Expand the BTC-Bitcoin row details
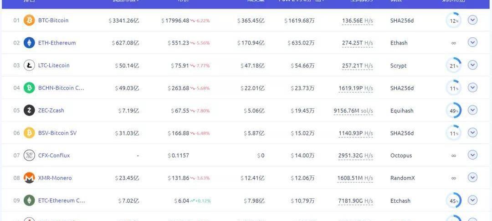The image size is (492, 221). click(472, 20)
